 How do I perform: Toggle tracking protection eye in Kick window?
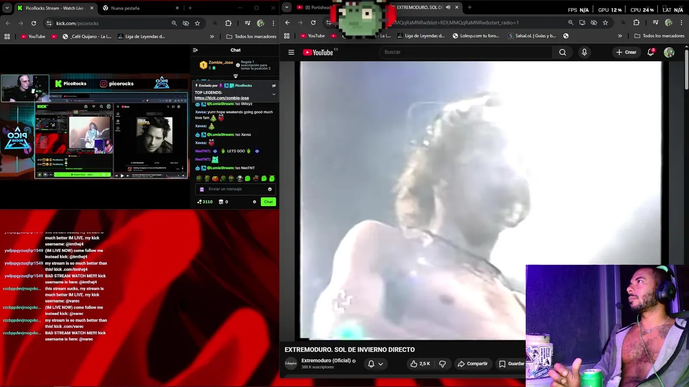186,23
